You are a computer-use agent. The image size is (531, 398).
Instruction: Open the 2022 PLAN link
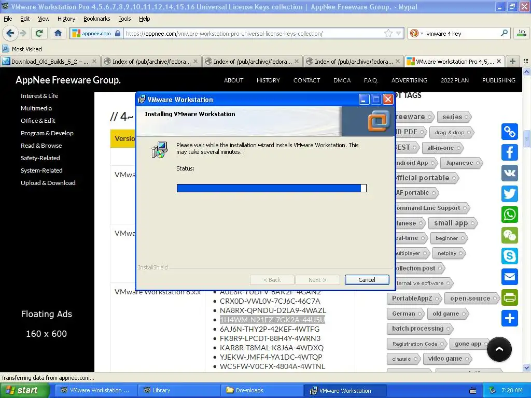[x=454, y=80]
